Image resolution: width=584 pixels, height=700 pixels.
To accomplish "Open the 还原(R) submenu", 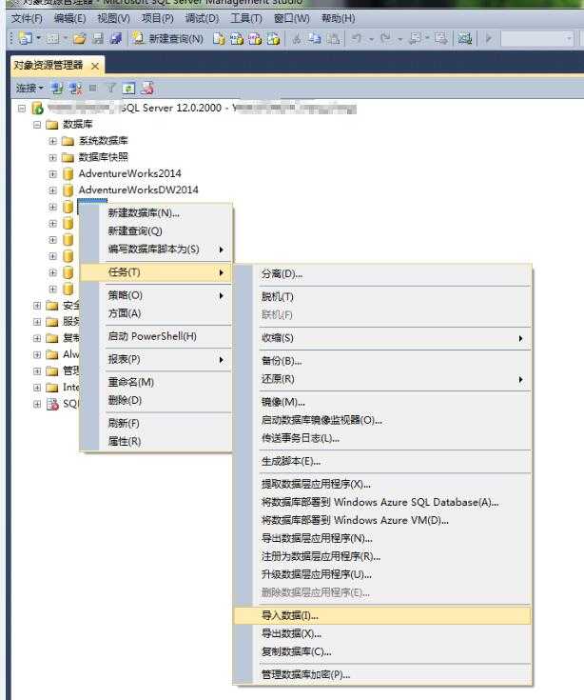I will (x=382, y=379).
